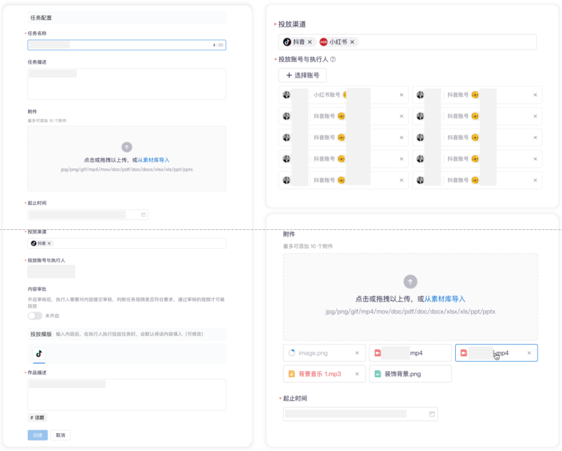Click the 创建 button
This screenshot has width=562, height=451.
pyautogui.click(x=37, y=435)
